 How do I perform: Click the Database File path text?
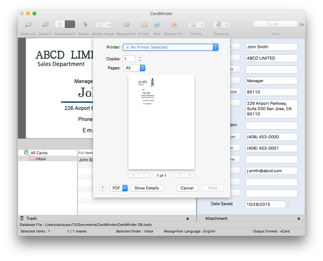point(86,225)
